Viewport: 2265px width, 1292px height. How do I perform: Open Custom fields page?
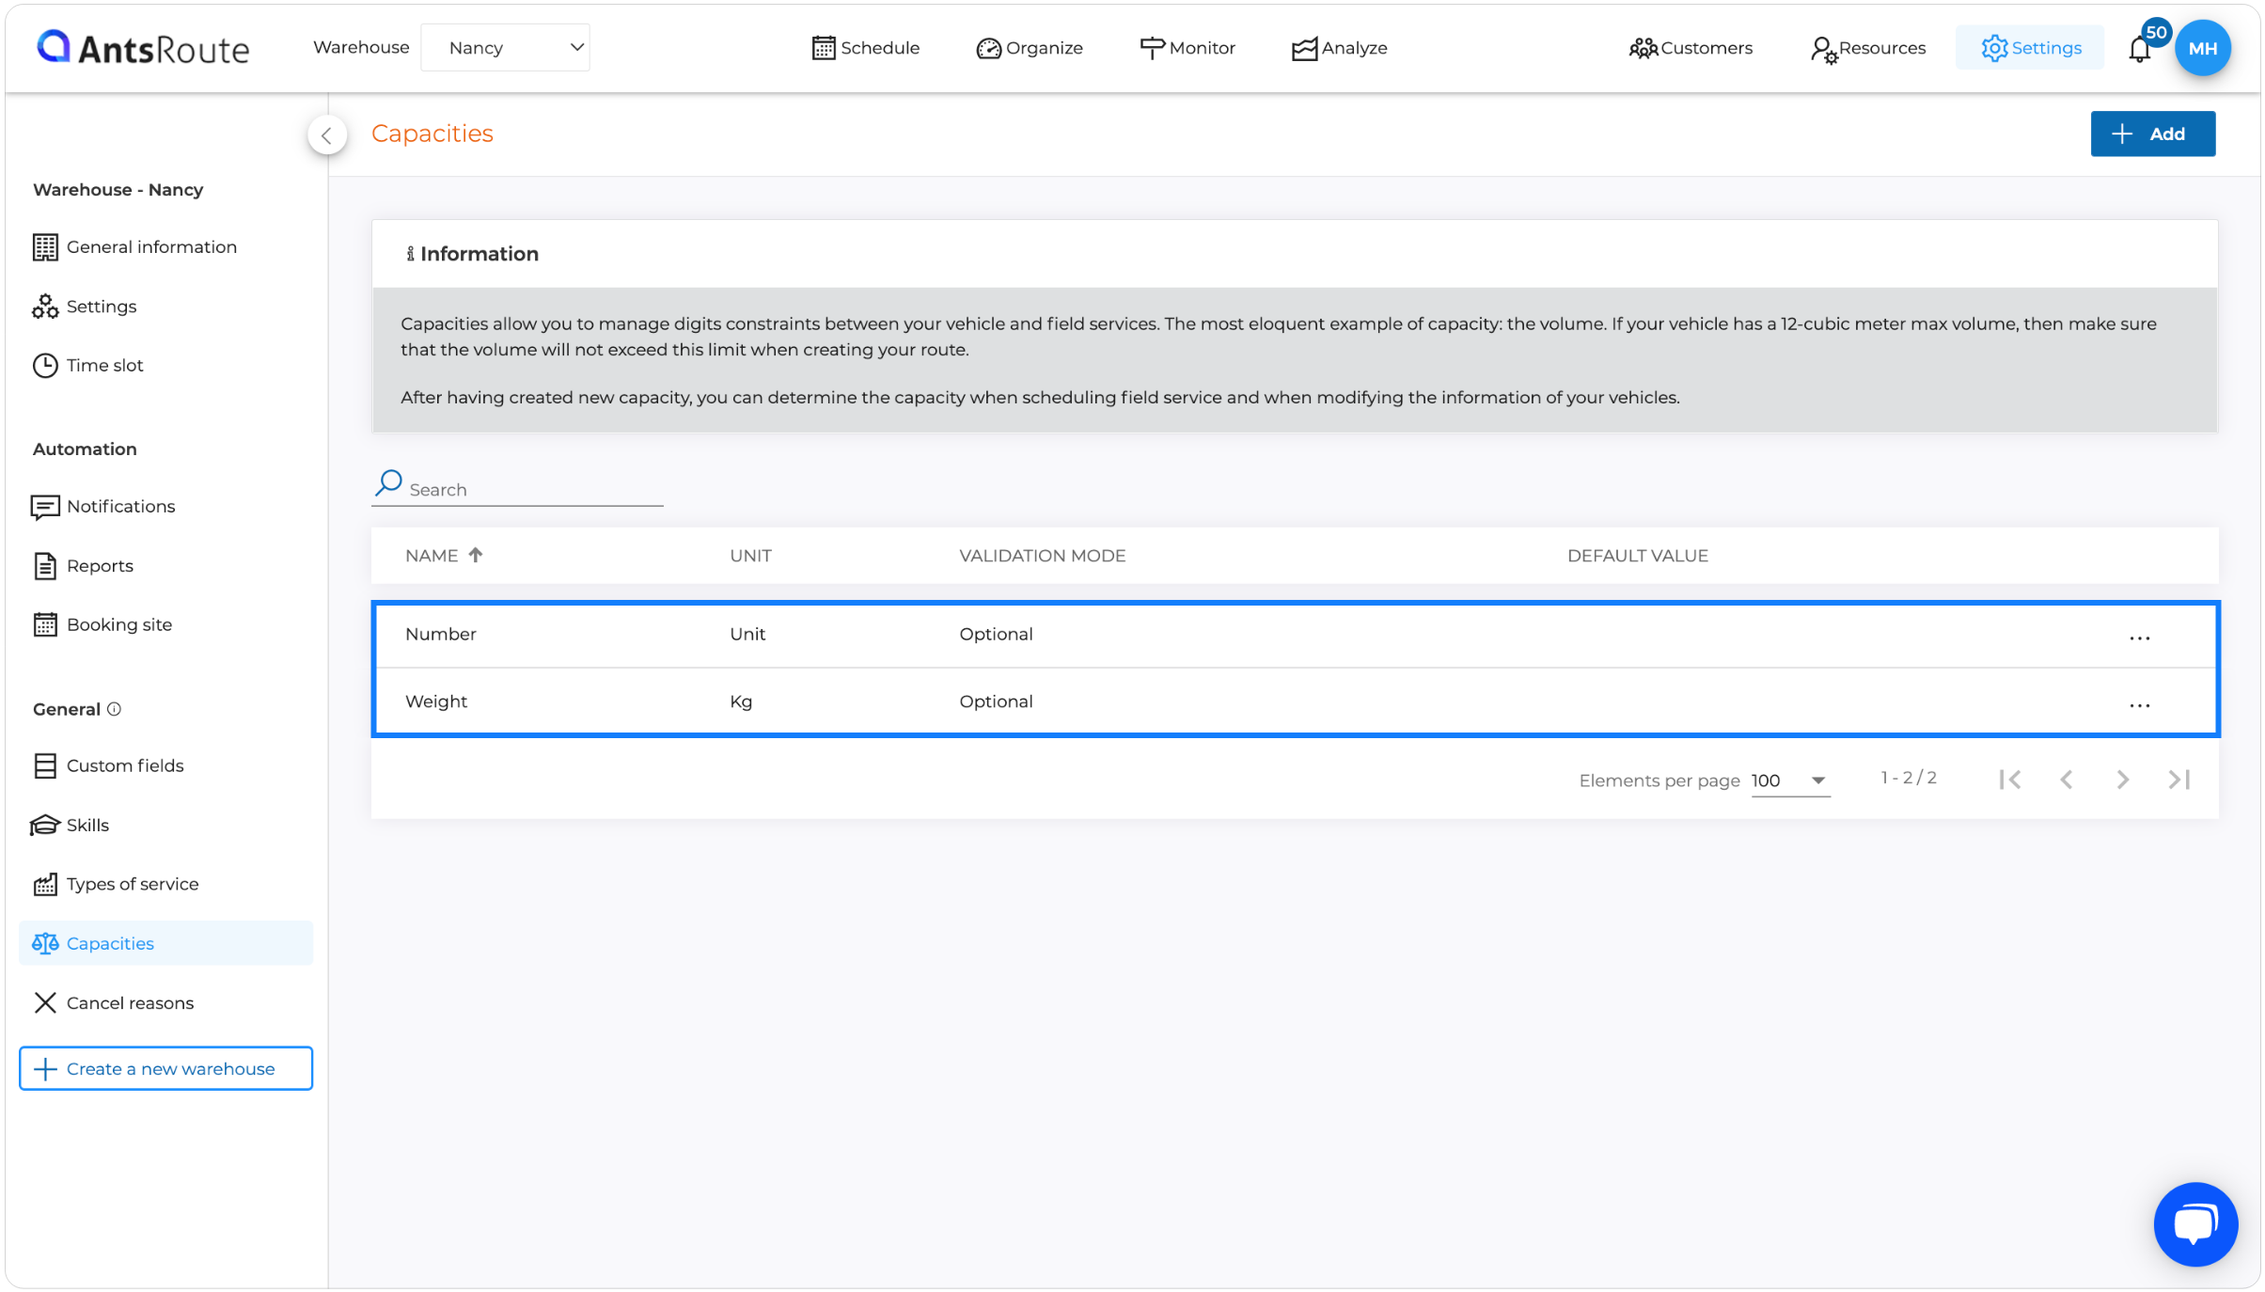(x=108, y=766)
